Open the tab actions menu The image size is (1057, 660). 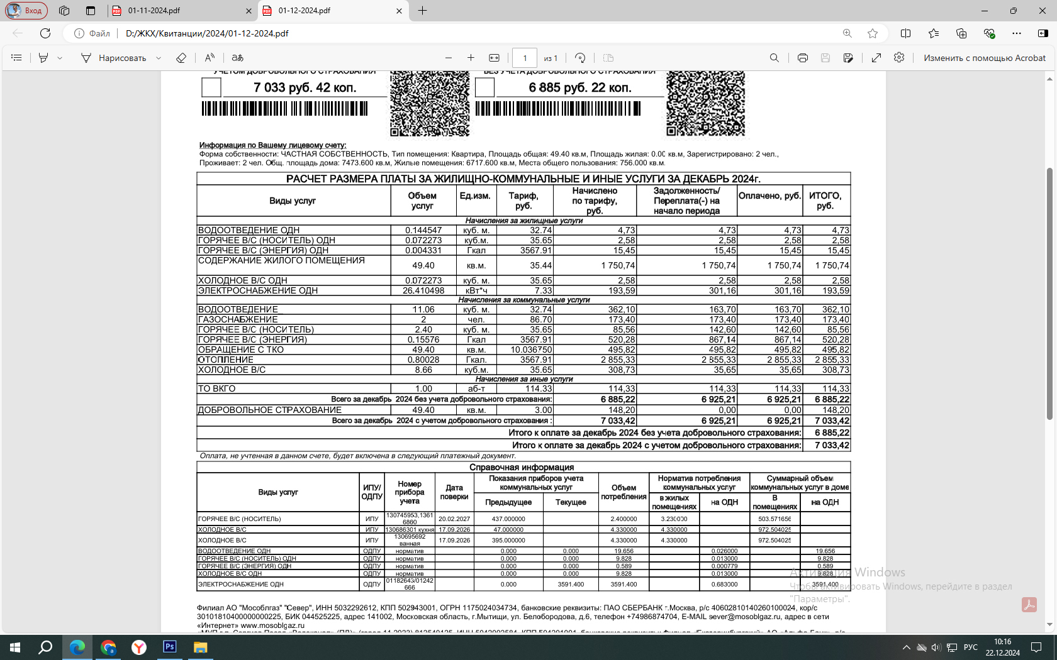tap(91, 11)
